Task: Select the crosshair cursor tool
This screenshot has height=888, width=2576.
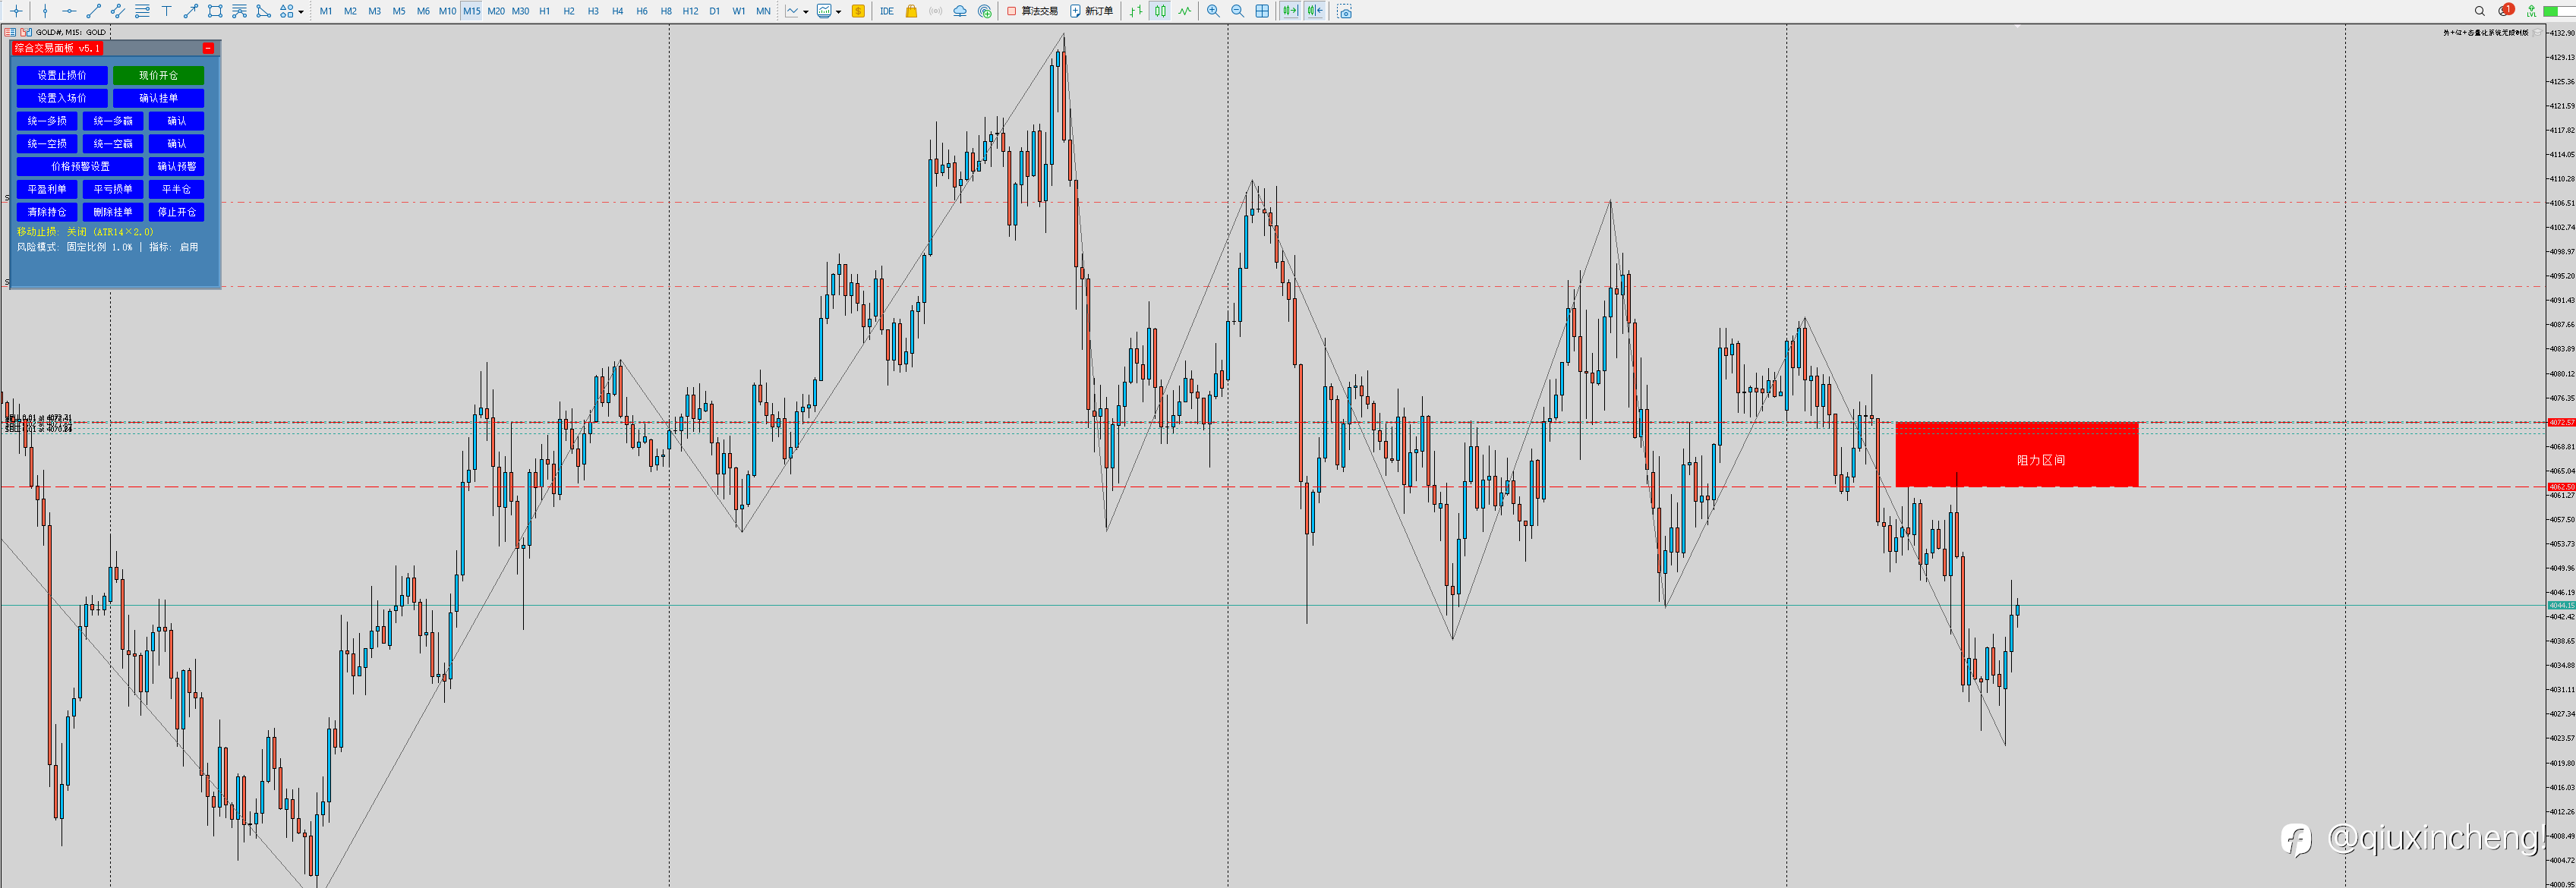Action: (17, 11)
